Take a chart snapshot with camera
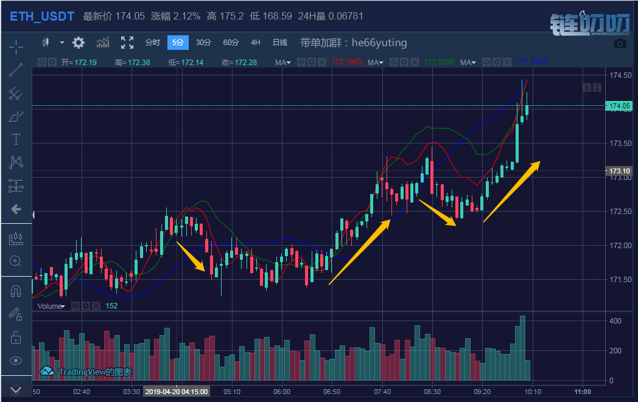 [x=620, y=43]
